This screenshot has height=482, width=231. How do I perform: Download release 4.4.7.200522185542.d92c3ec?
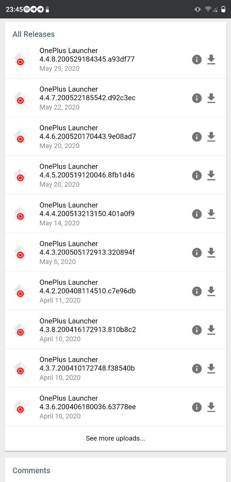pos(211,98)
